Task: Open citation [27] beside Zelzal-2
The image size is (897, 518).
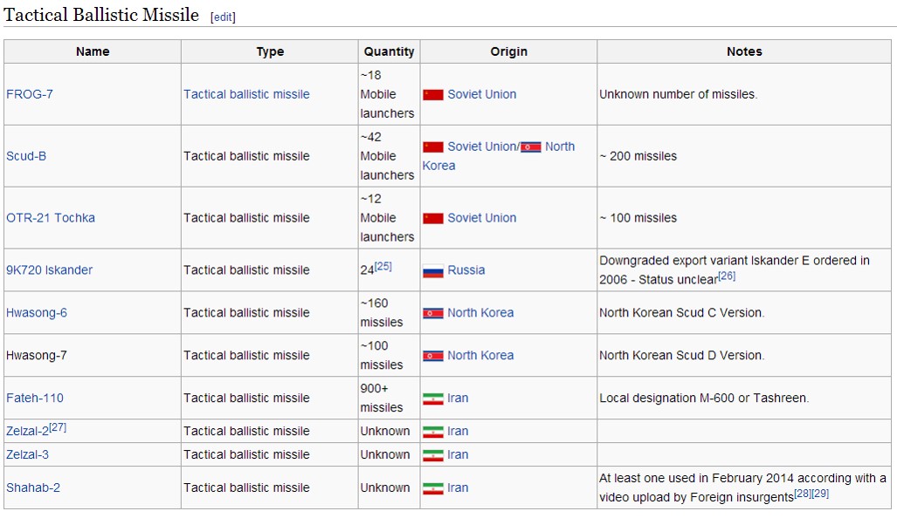Action: [58, 427]
